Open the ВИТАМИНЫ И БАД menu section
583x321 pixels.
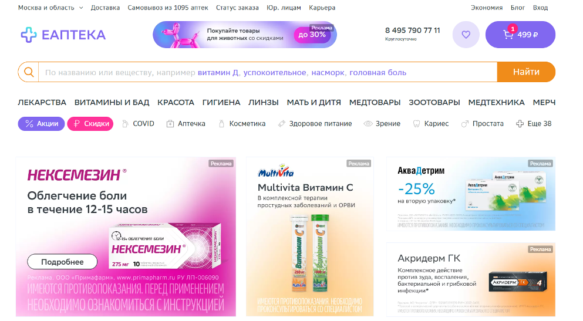pyautogui.click(x=112, y=103)
